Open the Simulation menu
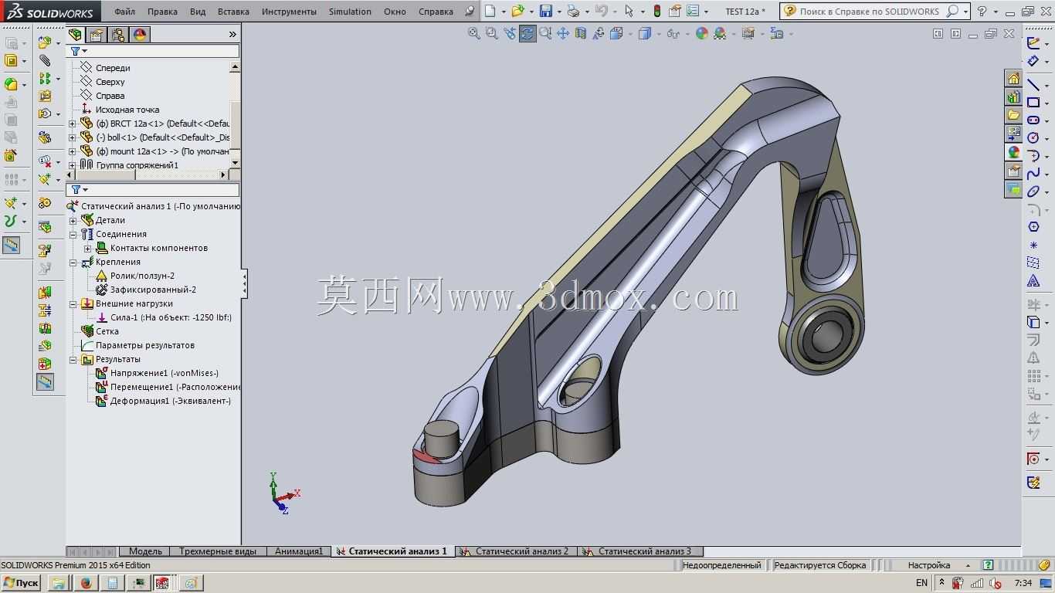Viewport: 1055px width, 593px height. (x=350, y=12)
